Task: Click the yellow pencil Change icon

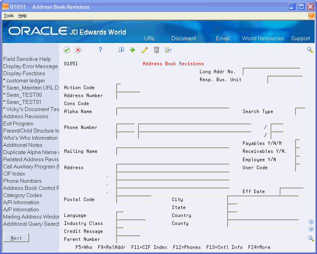Action: coord(144,50)
